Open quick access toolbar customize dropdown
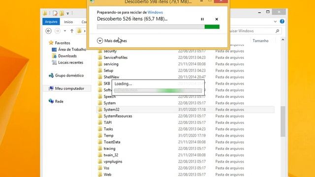Viewport: 315px width, 177px height. tap(68, 13)
